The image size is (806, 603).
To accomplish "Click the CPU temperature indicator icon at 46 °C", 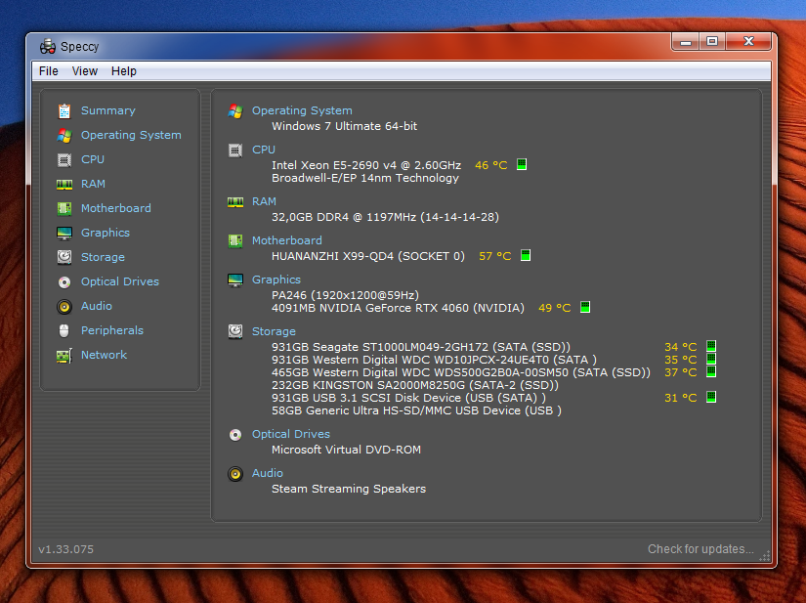I will pos(522,164).
